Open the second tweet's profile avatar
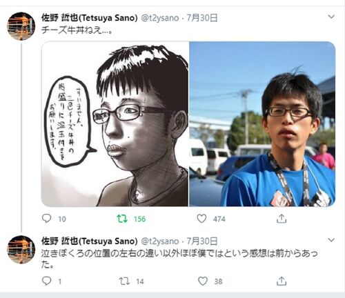 click(21, 250)
